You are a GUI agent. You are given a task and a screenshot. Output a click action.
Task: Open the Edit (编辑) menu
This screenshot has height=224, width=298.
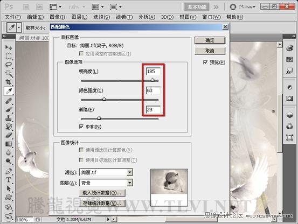click(x=36, y=17)
